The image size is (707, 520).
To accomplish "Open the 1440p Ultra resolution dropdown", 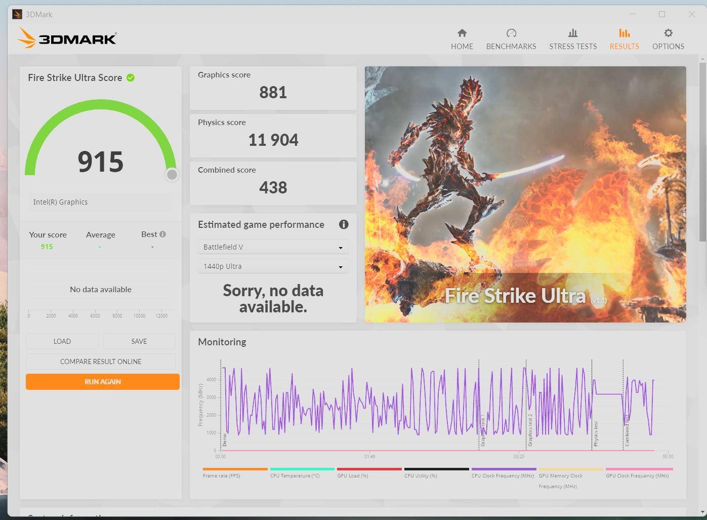I will (x=273, y=266).
